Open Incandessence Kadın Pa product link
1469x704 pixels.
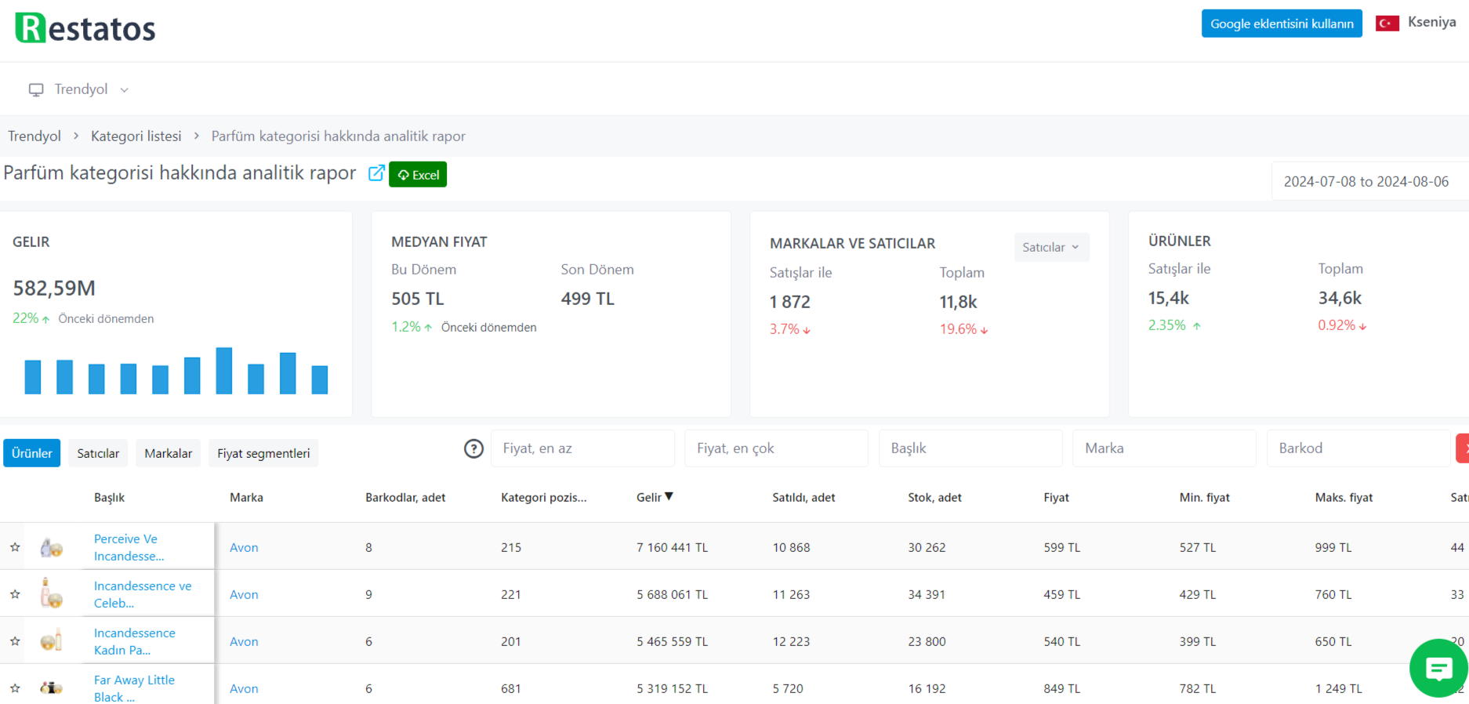(x=135, y=641)
